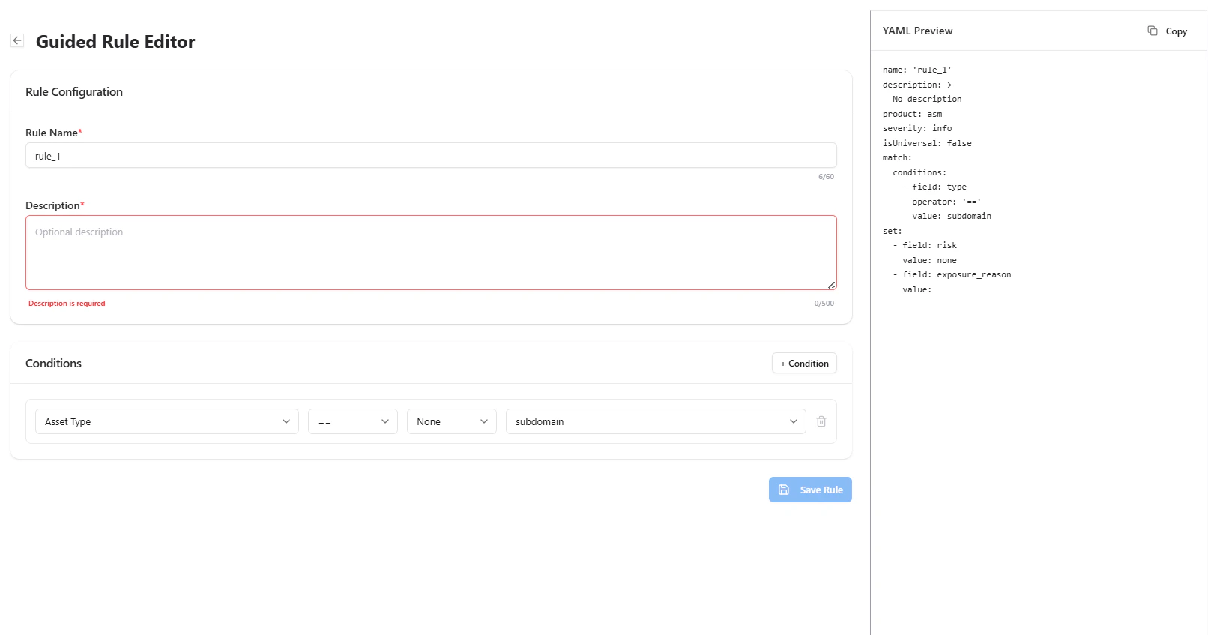Focus the Rule Name input field
The height and width of the screenshot is (635, 1208).
click(431, 155)
